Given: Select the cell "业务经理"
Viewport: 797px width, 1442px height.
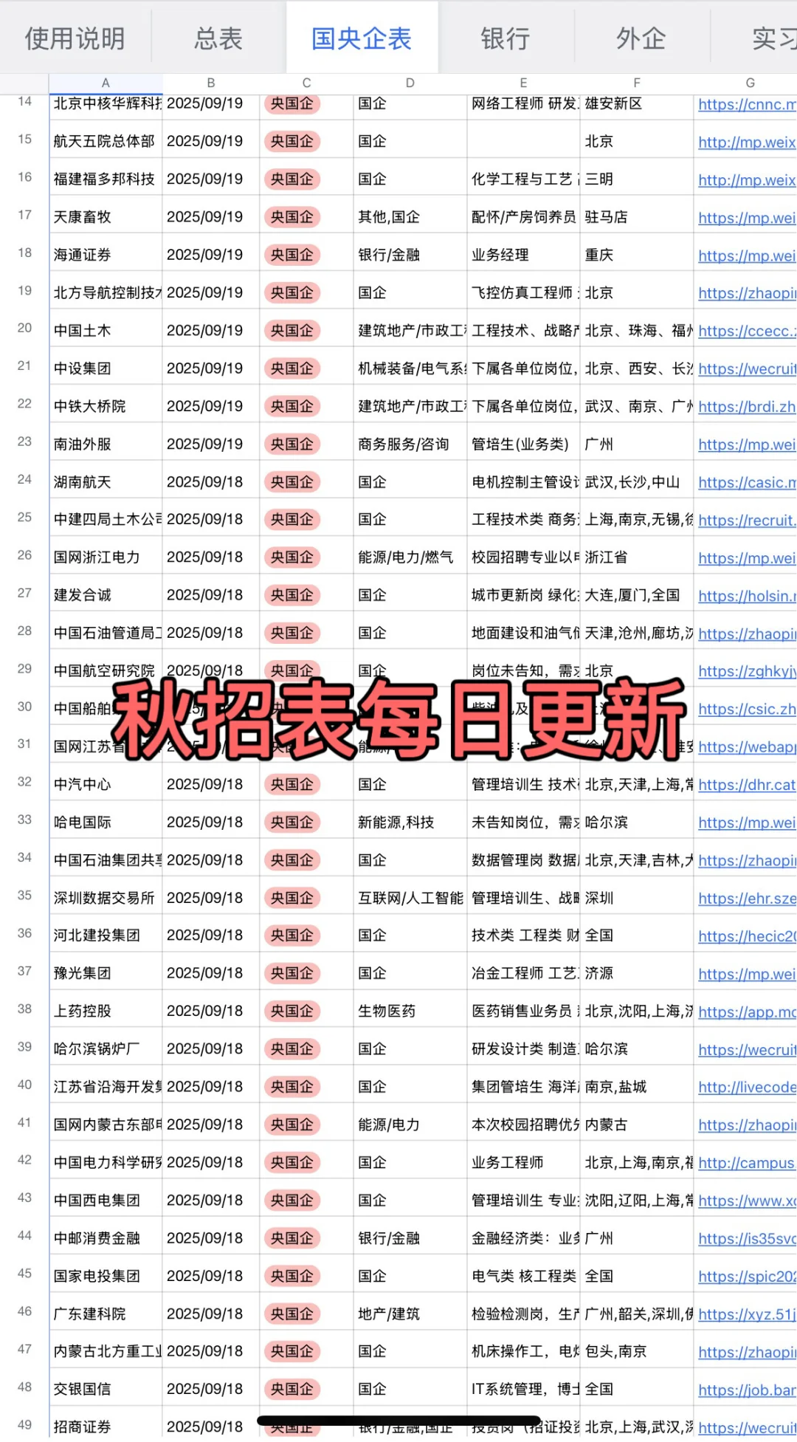Looking at the screenshot, I should (x=523, y=255).
